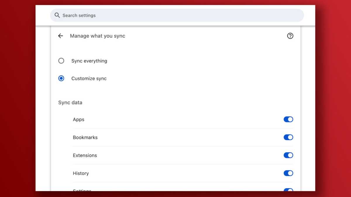This screenshot has height=197, width=351.
Task: Click the Bookmarks sync toggle control
Action: (x=288, y=137)
